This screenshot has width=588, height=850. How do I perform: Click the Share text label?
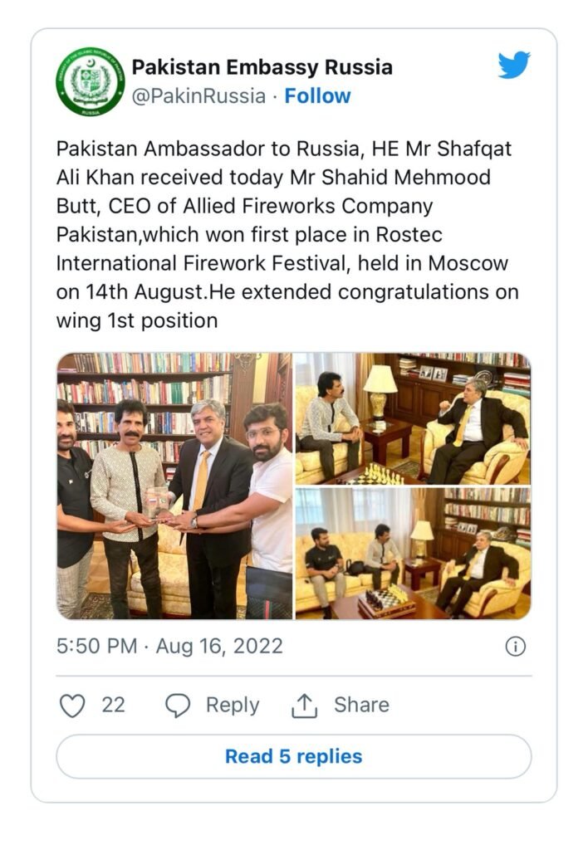click(x=361, y=705)
